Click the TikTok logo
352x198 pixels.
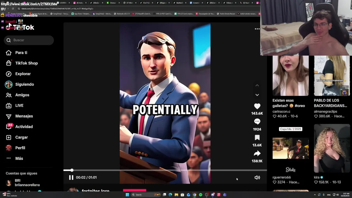21,27
